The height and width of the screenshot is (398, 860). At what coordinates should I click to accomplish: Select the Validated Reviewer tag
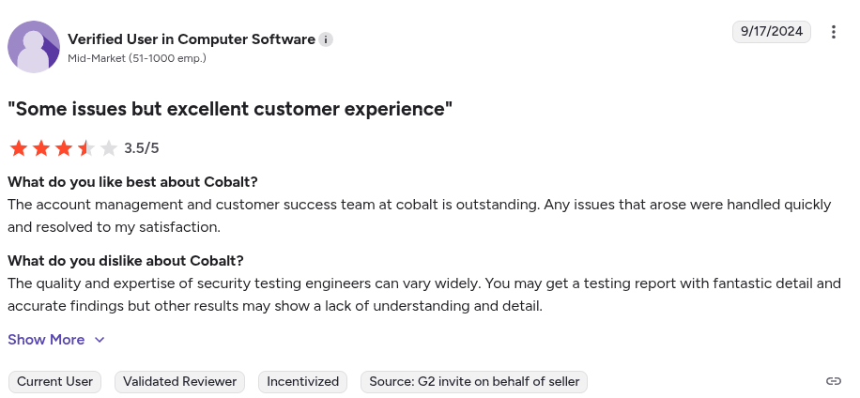click(180, 381)
